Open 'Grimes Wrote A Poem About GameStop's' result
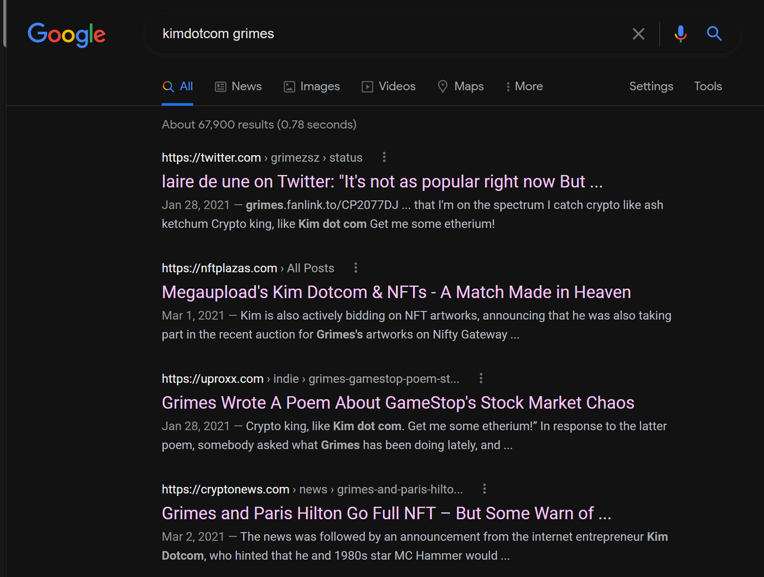The width and height of the screenshot is (764, 577). tap(398, 403)
